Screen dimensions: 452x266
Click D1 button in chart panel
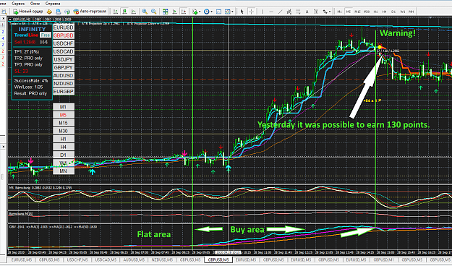coord(64,155)
